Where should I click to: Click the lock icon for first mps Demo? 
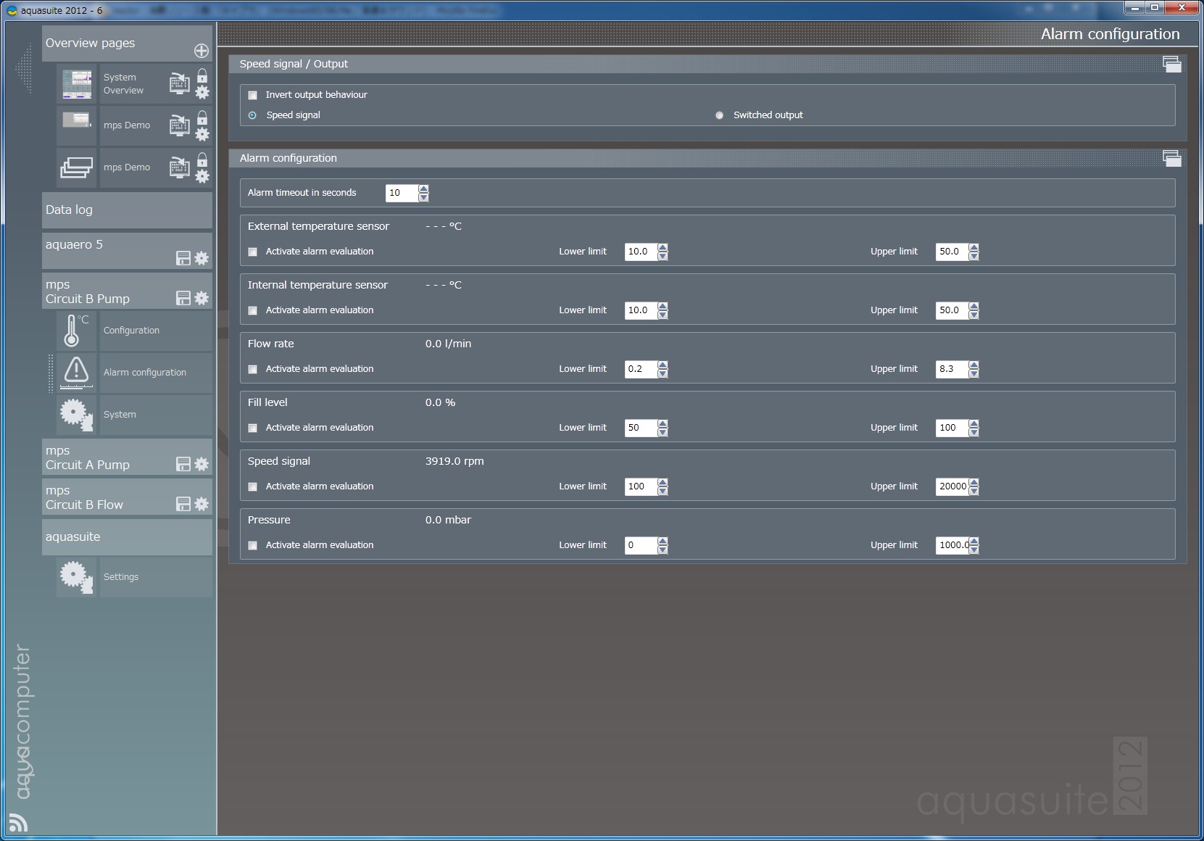point(202,117)
